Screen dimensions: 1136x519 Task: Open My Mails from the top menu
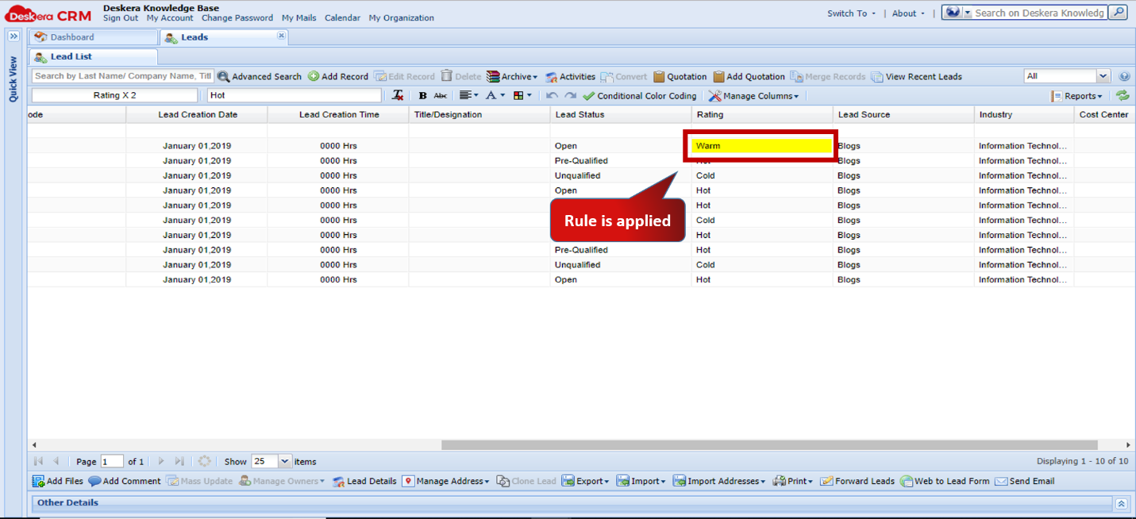click(298, 17)
